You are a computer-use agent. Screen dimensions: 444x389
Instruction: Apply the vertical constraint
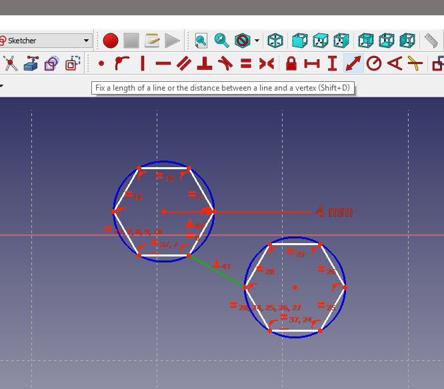(143, 63)
